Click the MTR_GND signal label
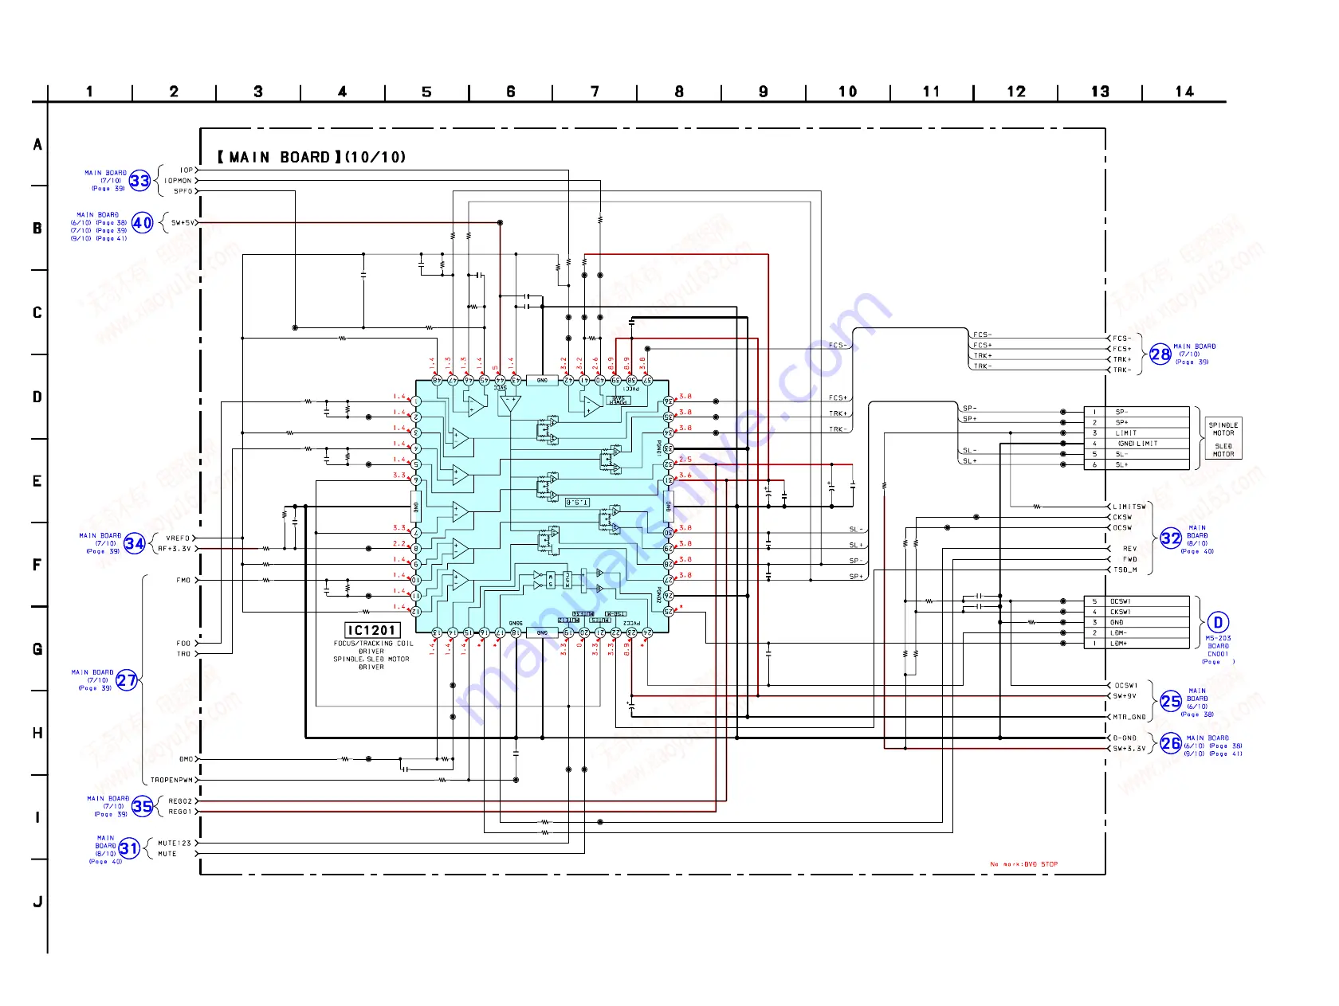 (1129, 717)
